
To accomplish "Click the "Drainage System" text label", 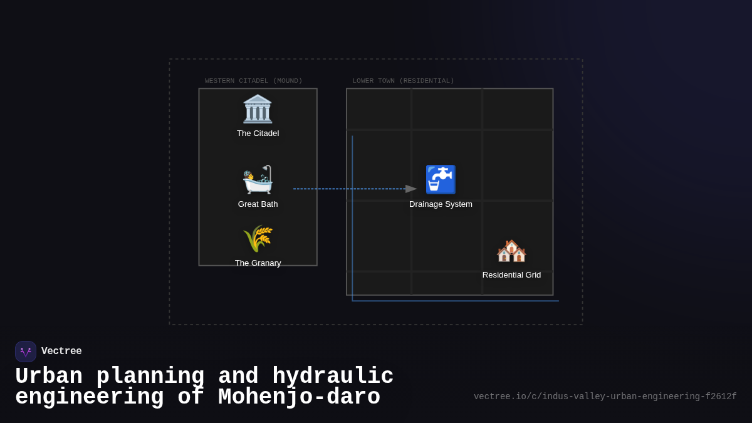I will click(441, 204).
